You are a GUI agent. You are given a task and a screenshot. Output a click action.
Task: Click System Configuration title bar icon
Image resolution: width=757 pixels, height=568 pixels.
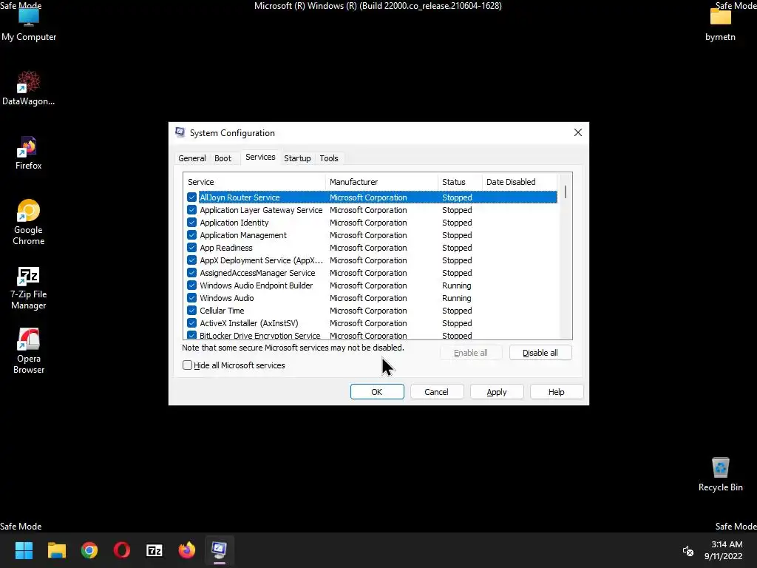pos(180,132)
